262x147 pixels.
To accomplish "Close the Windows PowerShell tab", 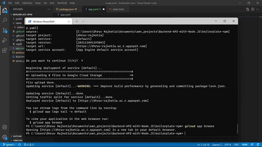I will (x=68, y=21).
